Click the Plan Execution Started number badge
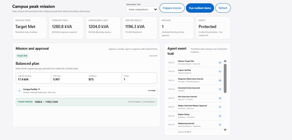Screen dimensions: 292x140 tap(220, 98)
